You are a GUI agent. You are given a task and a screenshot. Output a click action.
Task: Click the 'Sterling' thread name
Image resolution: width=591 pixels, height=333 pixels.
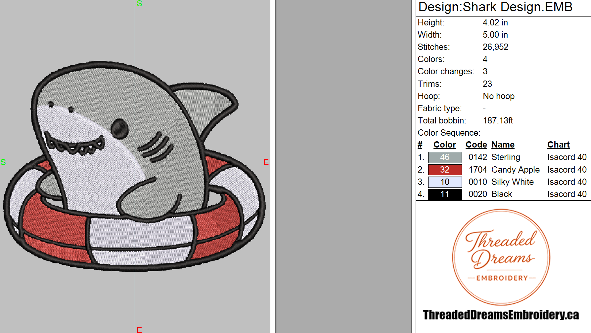tap(506, 157)
